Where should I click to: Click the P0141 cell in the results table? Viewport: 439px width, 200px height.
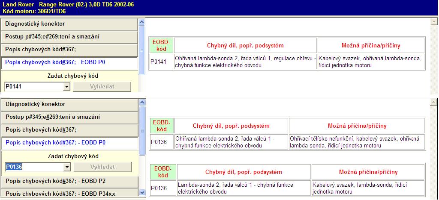click(162, 61)
